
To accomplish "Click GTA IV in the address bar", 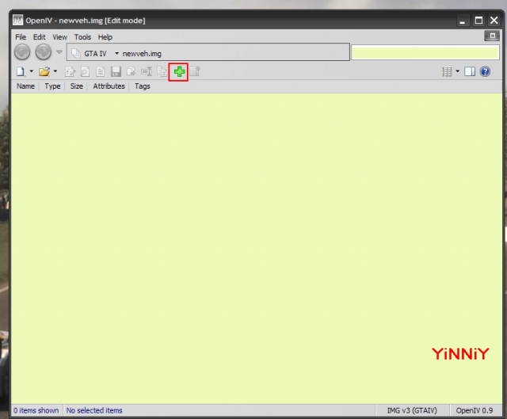I will click(95, 54).
